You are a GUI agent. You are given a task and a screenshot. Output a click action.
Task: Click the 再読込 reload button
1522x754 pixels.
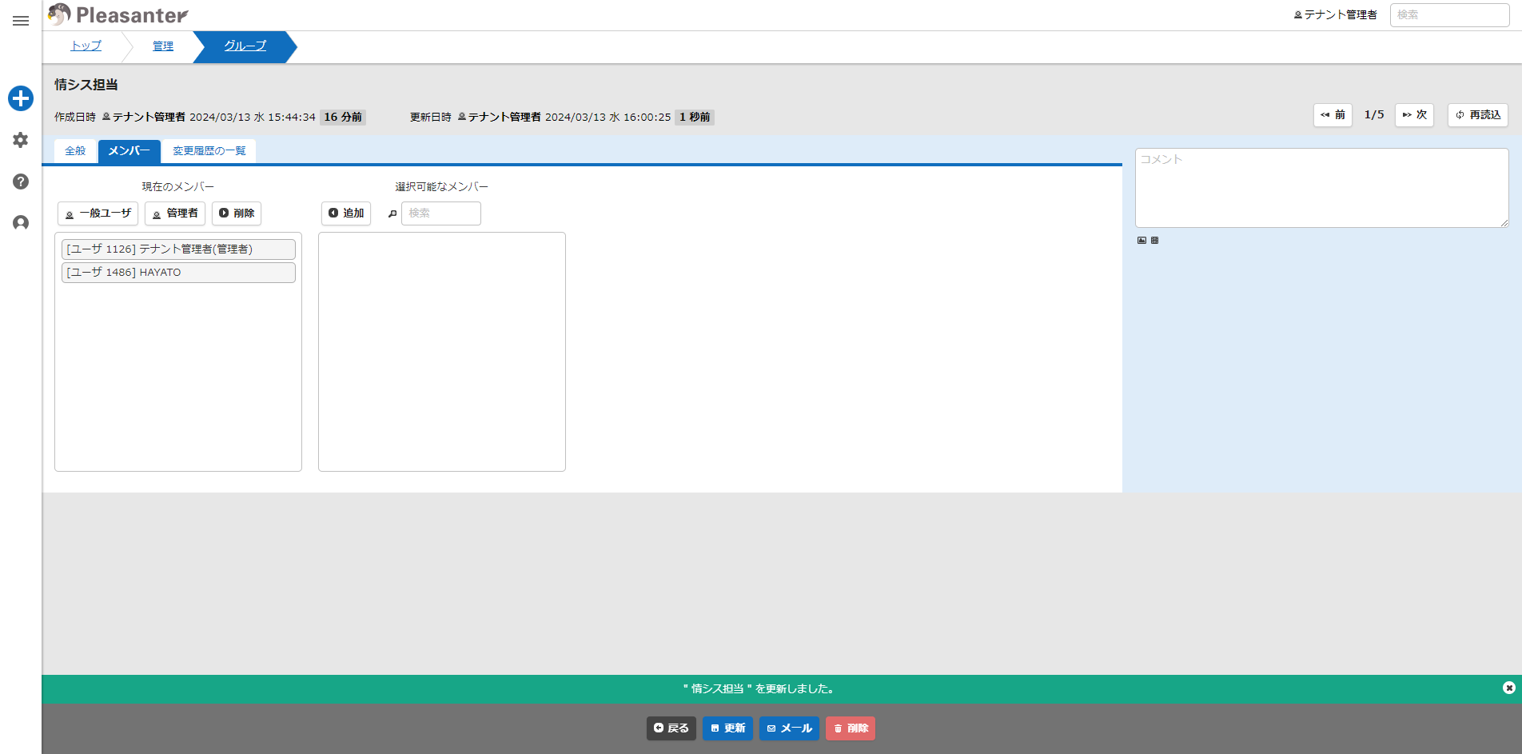point(1477,115)
